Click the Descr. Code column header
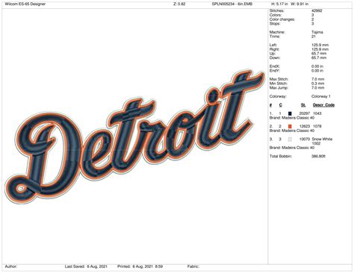 click(x=323, y=105)
